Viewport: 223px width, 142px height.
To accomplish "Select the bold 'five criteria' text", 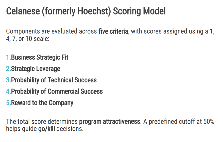I will (x=113, y=32).
